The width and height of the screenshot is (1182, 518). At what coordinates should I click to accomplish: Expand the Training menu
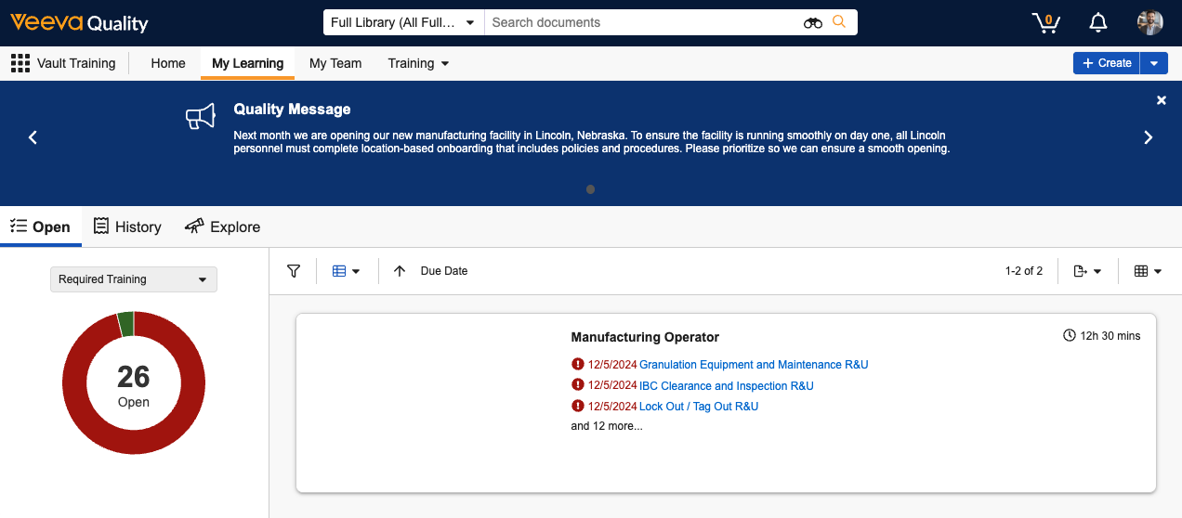[x=418, y=63]
